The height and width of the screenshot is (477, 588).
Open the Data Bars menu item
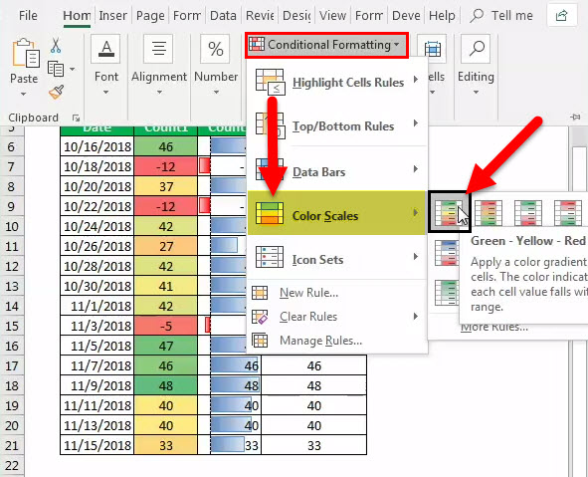pos(337,169)
